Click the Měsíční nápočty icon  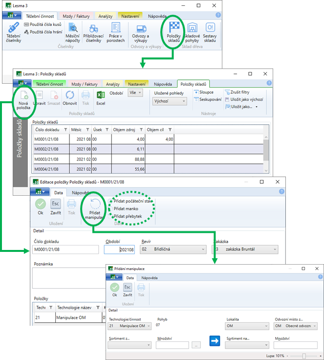[72, 32]
